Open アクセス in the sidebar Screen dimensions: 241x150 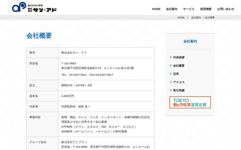179,82
